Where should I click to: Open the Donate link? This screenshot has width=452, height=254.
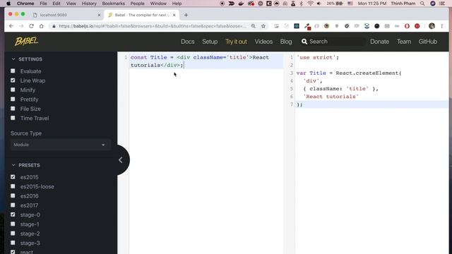[x=380, y=42]
